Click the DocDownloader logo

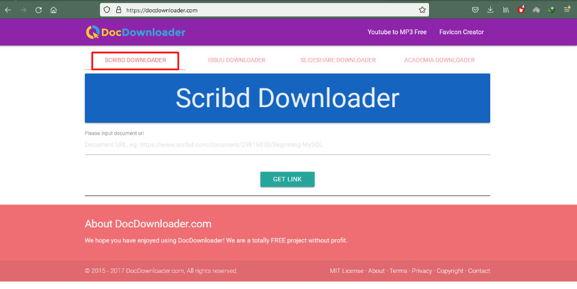[136, 32]
